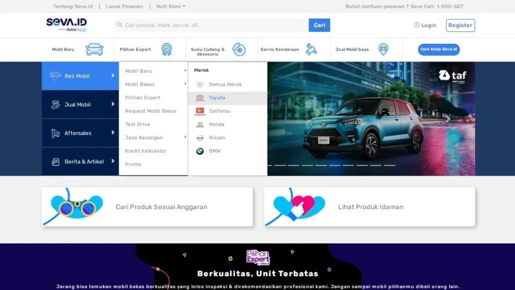Click Cara Kerja Seva.id button
This screenshot has height=290, width=515.
[x=439, y=49]
